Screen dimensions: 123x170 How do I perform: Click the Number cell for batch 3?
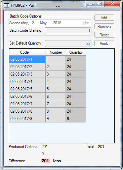click(x=56, y=74)
